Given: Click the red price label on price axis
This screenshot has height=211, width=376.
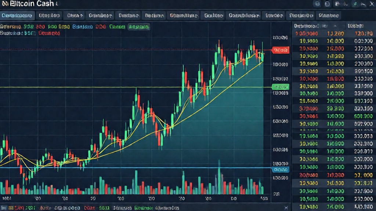Looking at the screenshot, I should click(281, 50).
